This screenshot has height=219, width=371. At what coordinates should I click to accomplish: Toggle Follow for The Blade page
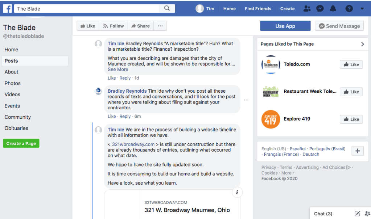coord(113,26)
